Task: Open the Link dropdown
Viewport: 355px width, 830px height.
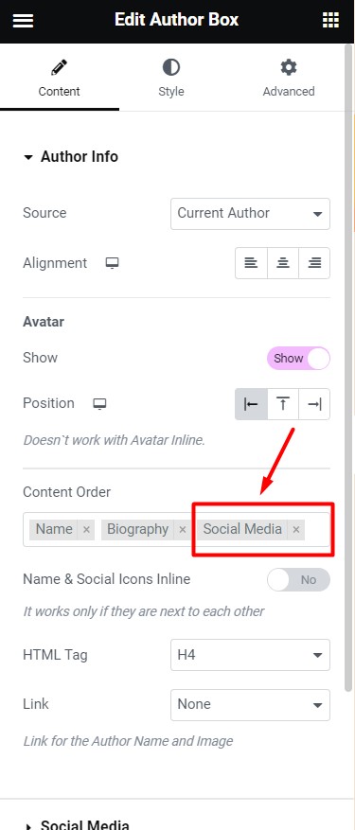Action: [250, 704]
